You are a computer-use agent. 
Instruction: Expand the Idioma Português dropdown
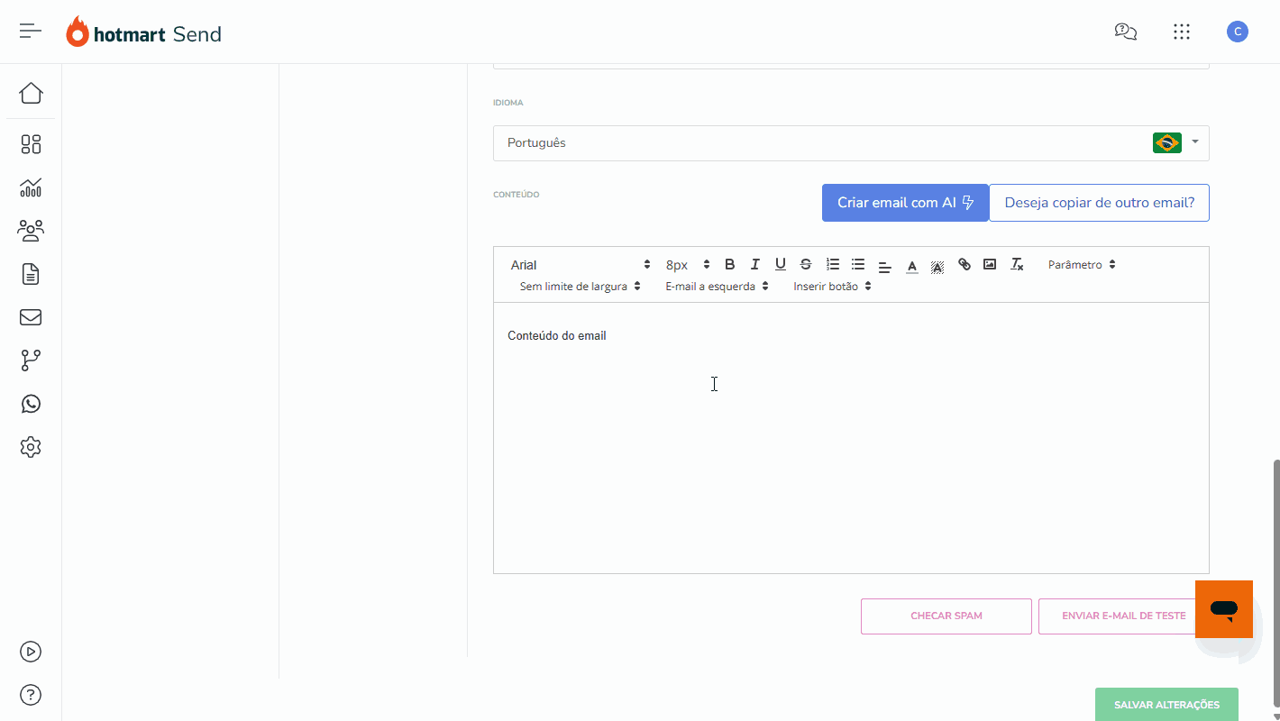click(850, 143)
